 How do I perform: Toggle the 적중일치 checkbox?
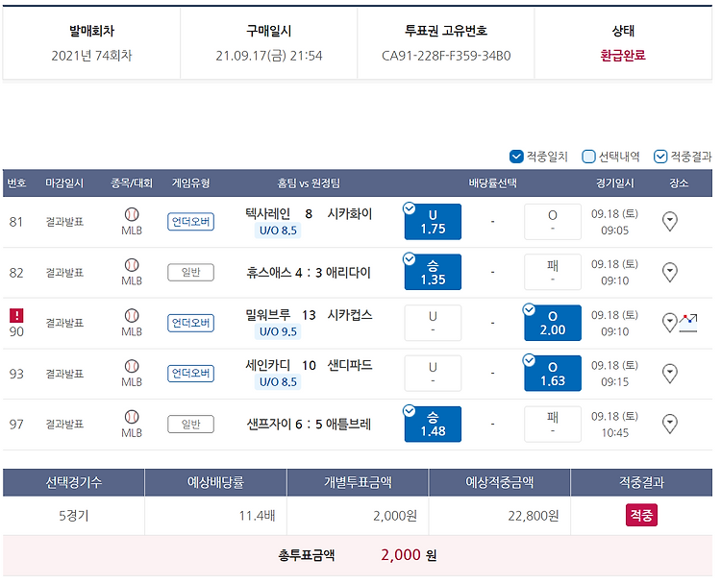coord(516,157)
